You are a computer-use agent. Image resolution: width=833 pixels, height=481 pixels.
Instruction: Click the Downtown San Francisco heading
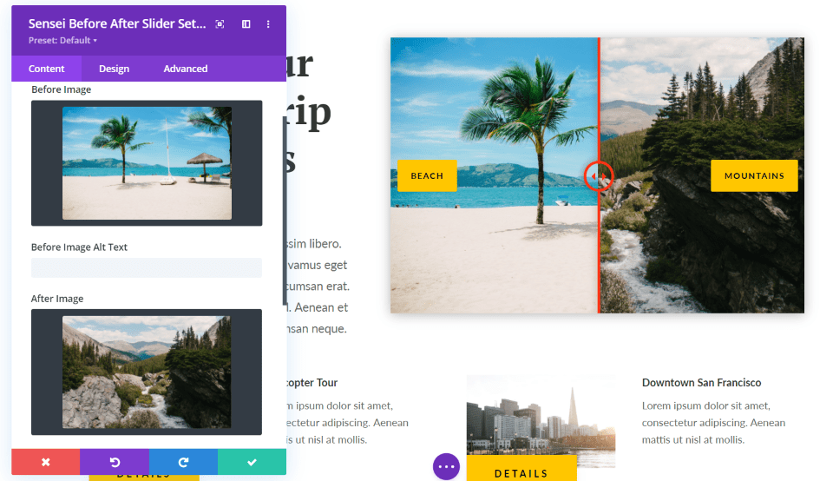click(x=701, y=383)
